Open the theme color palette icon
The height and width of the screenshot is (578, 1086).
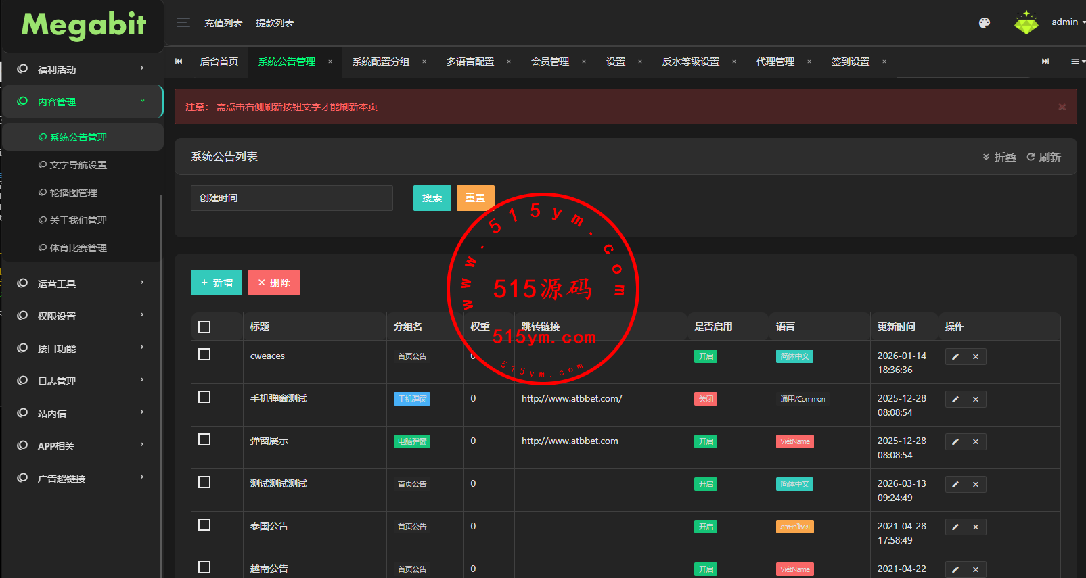985,23
